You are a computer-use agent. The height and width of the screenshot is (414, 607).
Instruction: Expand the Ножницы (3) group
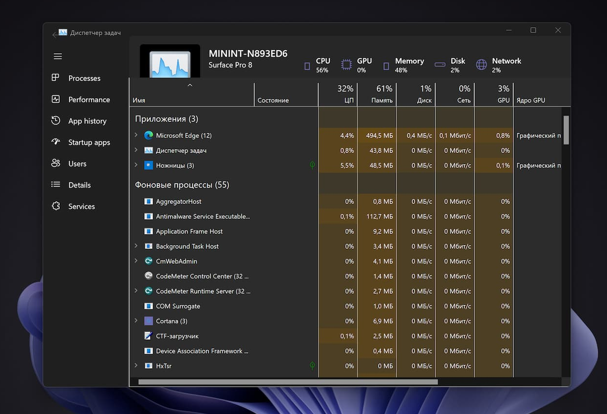136,165
